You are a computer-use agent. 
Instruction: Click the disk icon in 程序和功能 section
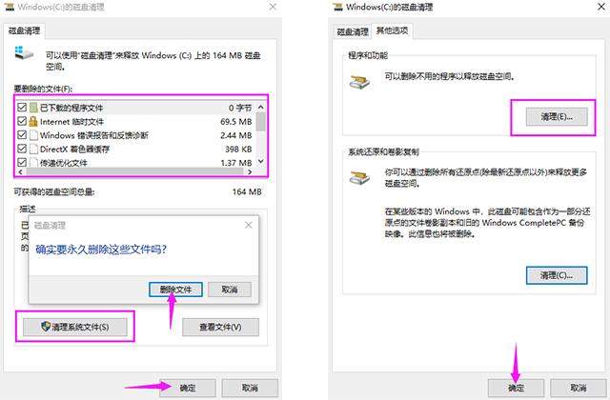[359, 82]
